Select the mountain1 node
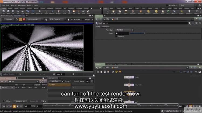Image resolution: width=202 pixels, height=113 pixels. coord(129,85)
